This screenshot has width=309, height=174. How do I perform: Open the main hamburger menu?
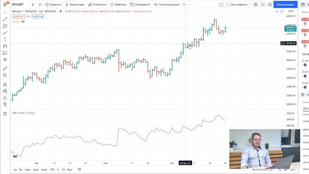[x=5, y=4]
